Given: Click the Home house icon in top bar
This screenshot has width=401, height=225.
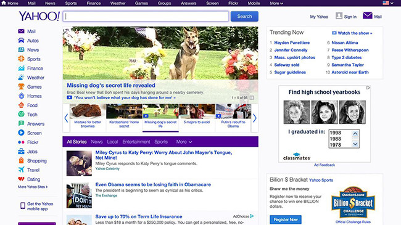Looking at the screenshot, I should [4, 3].
